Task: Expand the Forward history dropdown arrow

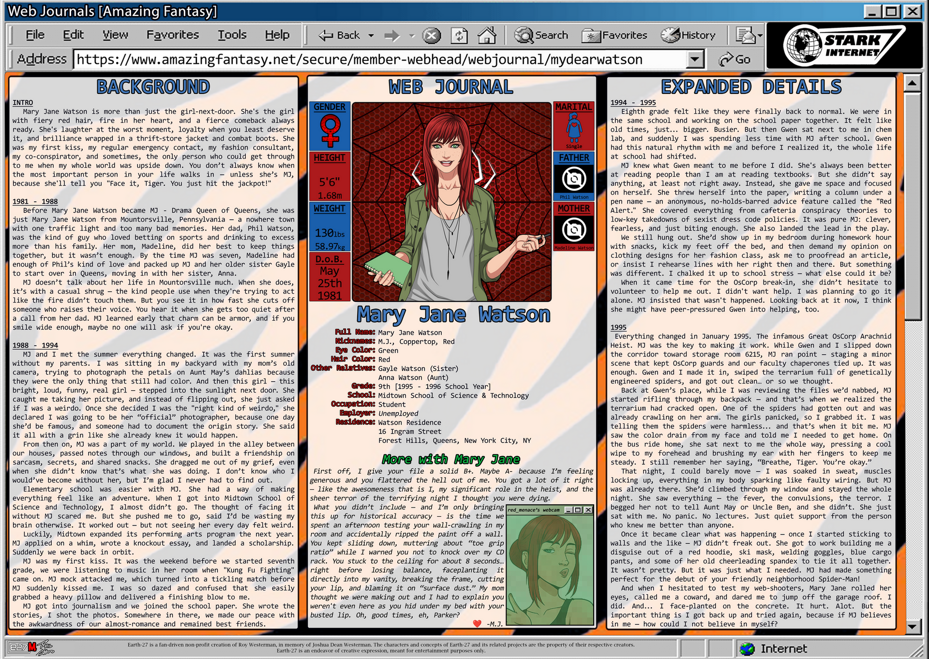Action: click(412, 35)
